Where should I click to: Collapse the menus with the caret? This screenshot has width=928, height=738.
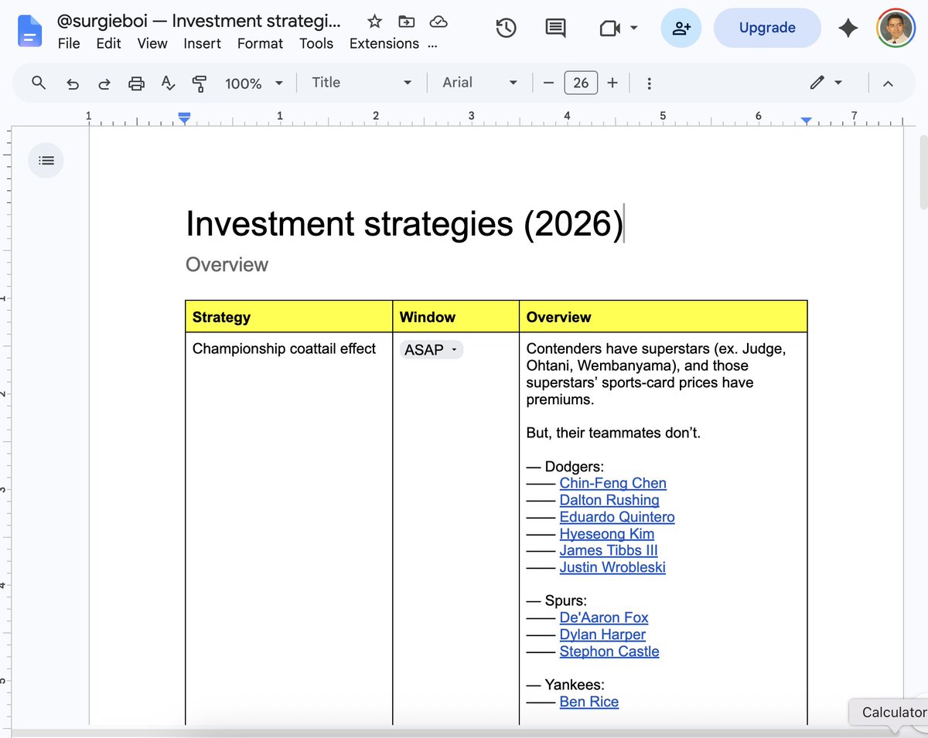click(x=888, y=83)
